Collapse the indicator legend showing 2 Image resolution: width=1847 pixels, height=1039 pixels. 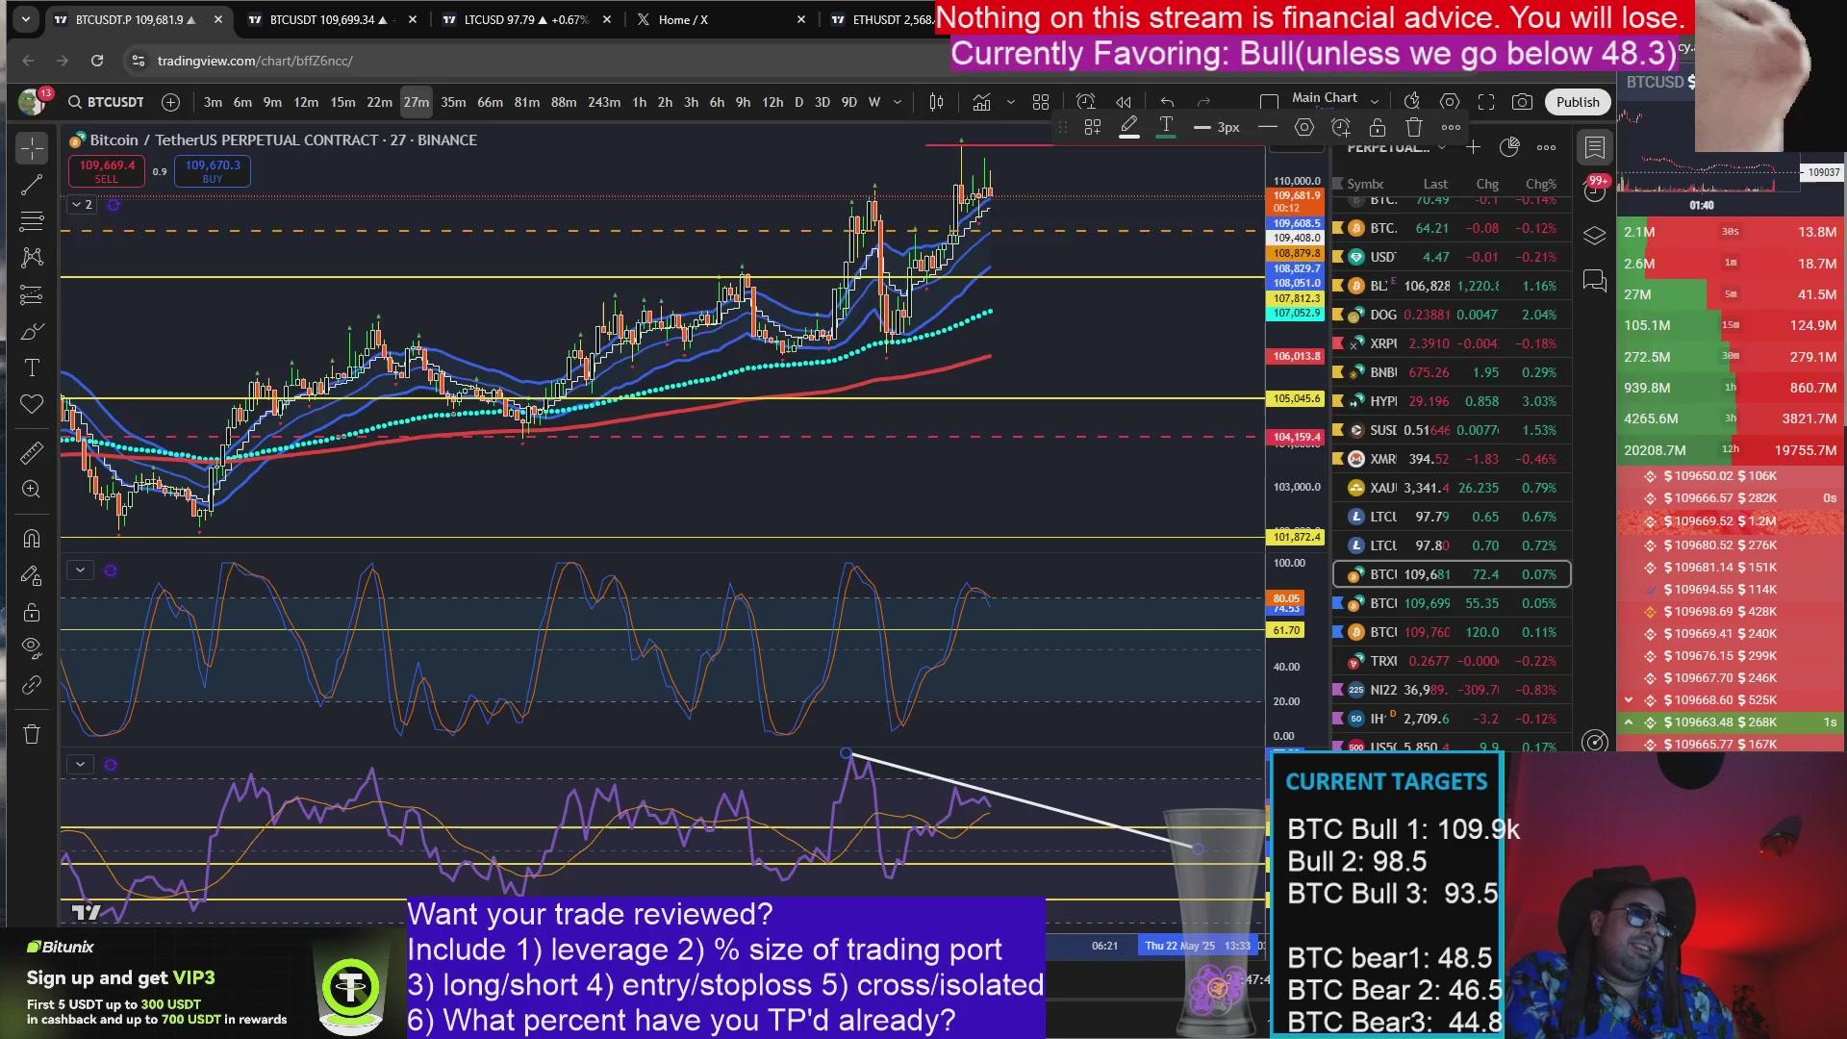coord(82,204)
